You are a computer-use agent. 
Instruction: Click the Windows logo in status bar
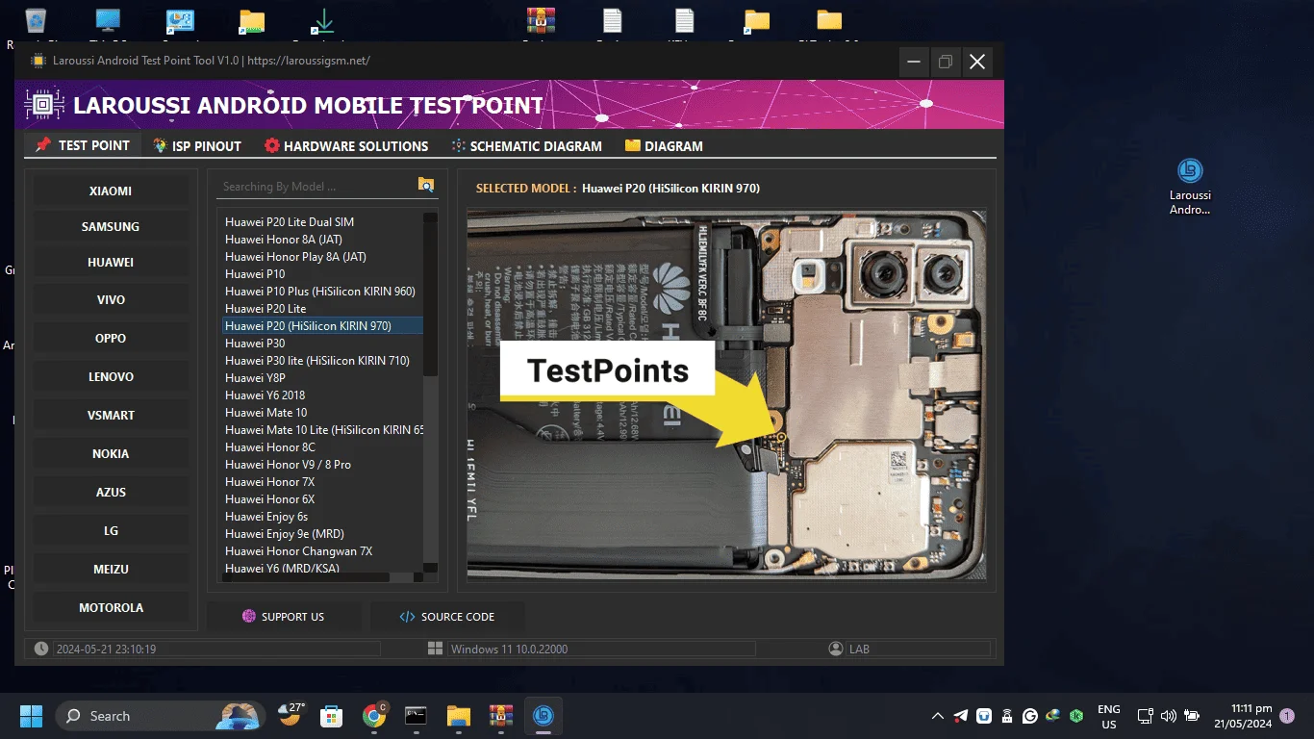point(435,649)
